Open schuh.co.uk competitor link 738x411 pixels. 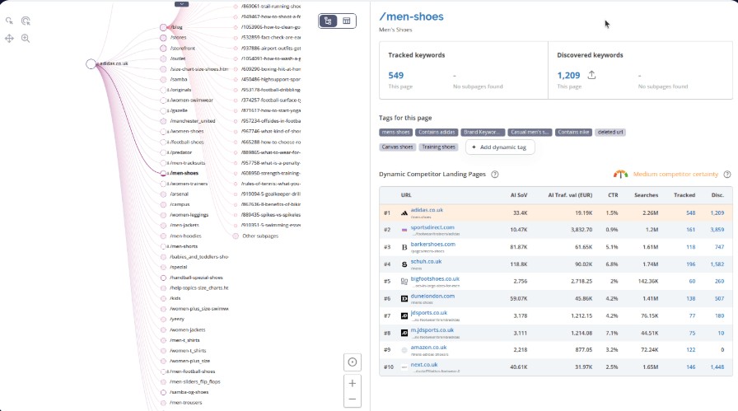(426, 262)
